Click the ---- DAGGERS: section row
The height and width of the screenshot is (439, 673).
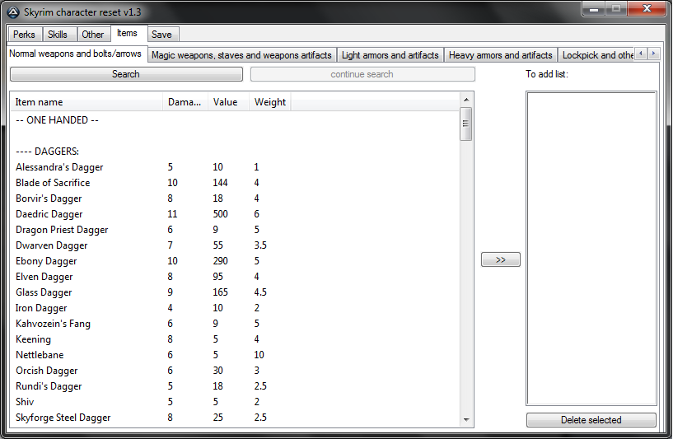click(x=235, y=152)
